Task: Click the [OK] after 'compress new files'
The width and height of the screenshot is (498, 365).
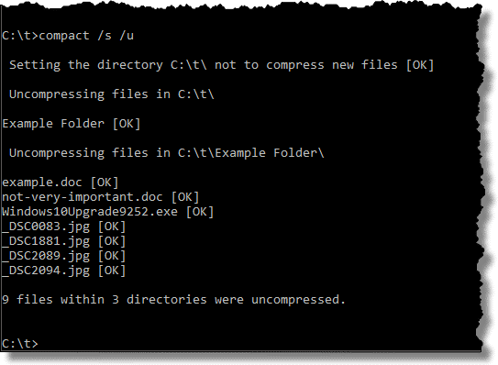Action: click(x=420, y=65)
